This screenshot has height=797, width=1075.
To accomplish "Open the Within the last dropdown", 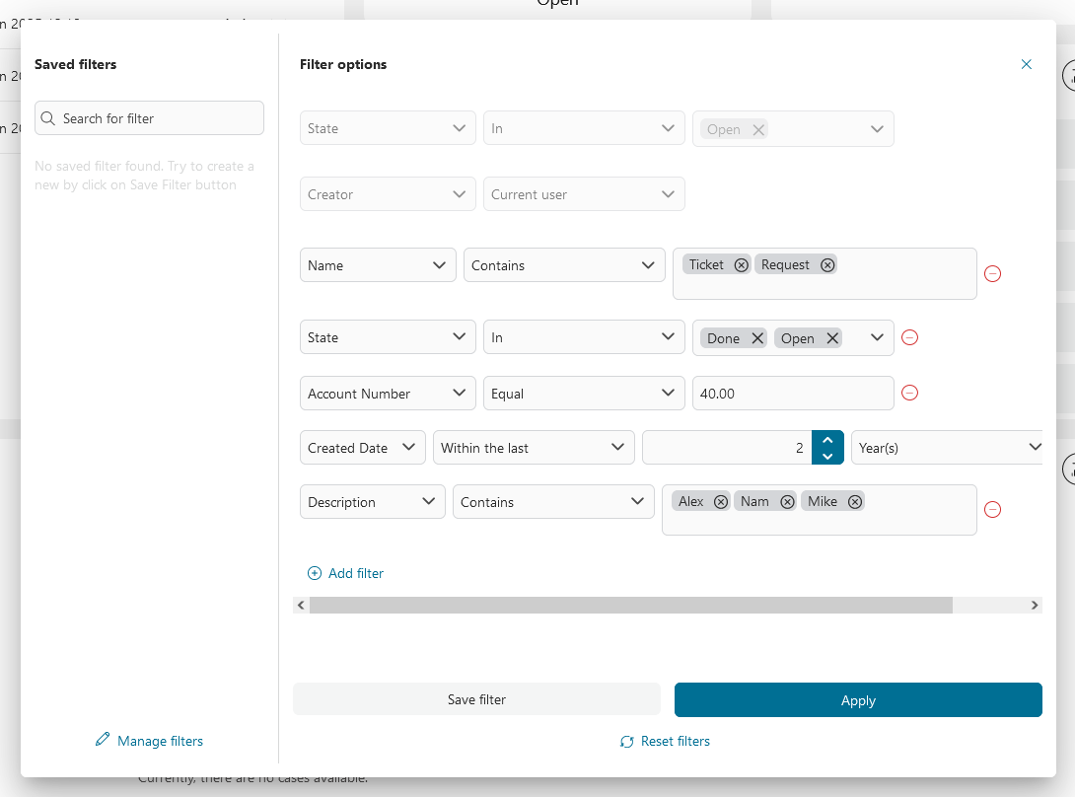I will coord(534,448).
